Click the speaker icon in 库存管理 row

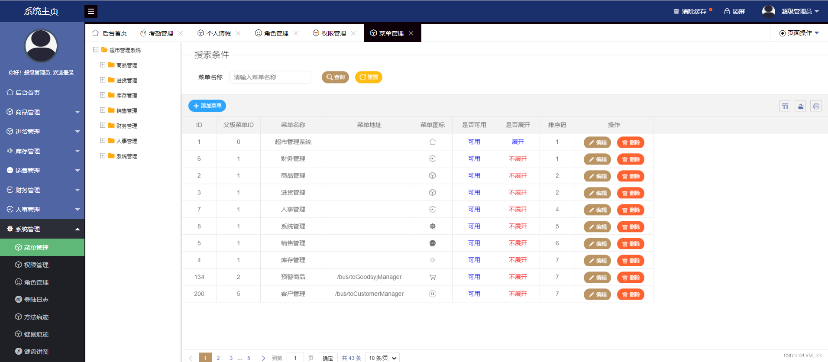click(432, 260)
